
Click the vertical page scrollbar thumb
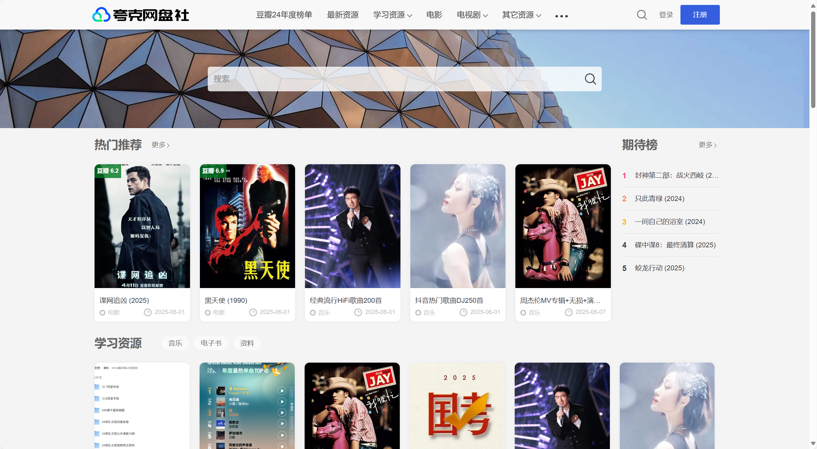[x=813, y=59]
